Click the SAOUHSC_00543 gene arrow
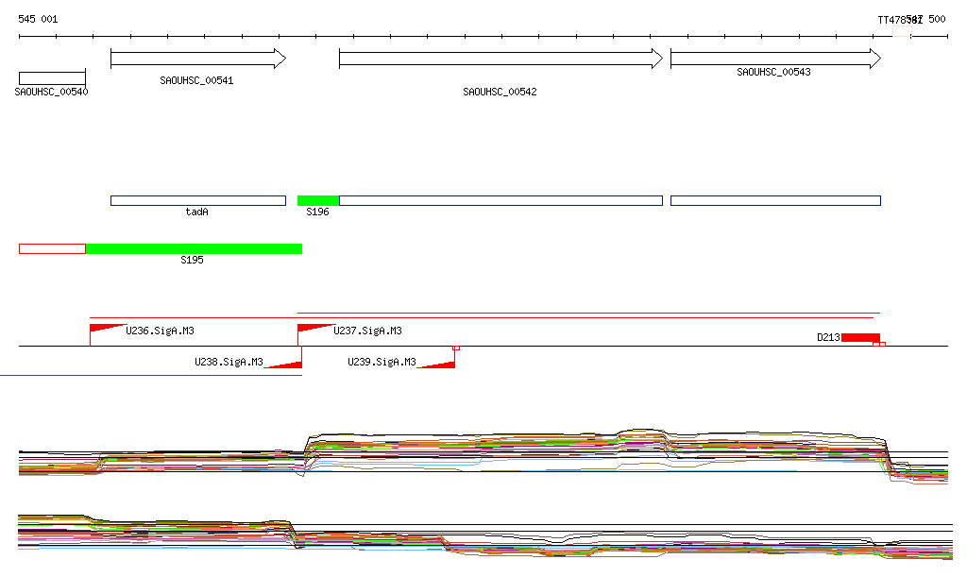The width and height of the screenshot is (967, 577). click(774, 59)
